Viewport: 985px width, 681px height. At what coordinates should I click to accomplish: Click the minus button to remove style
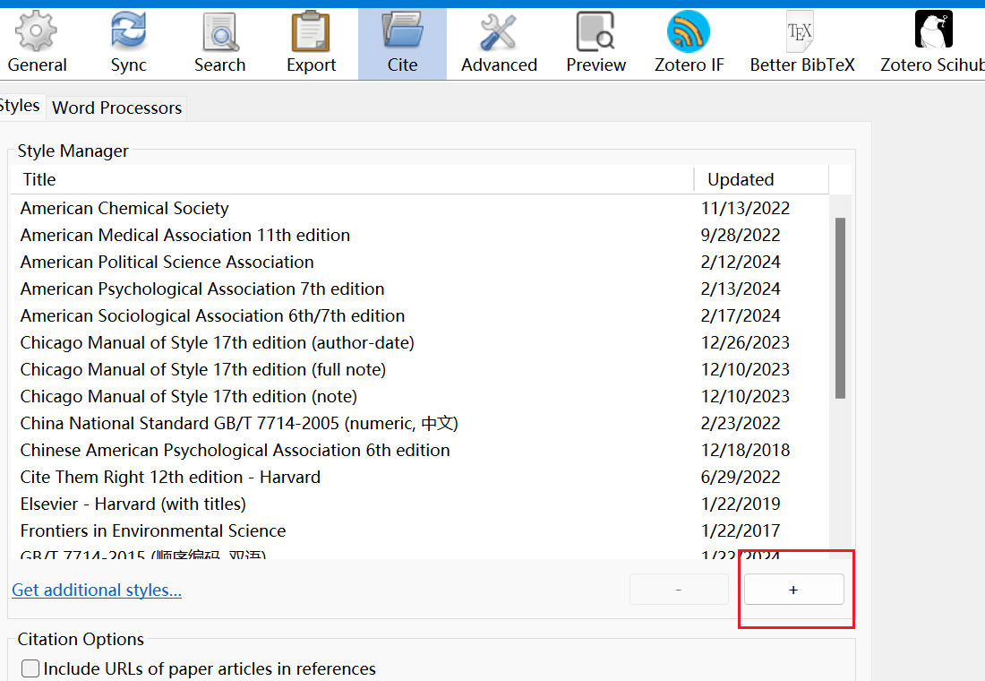pos(679,590)
